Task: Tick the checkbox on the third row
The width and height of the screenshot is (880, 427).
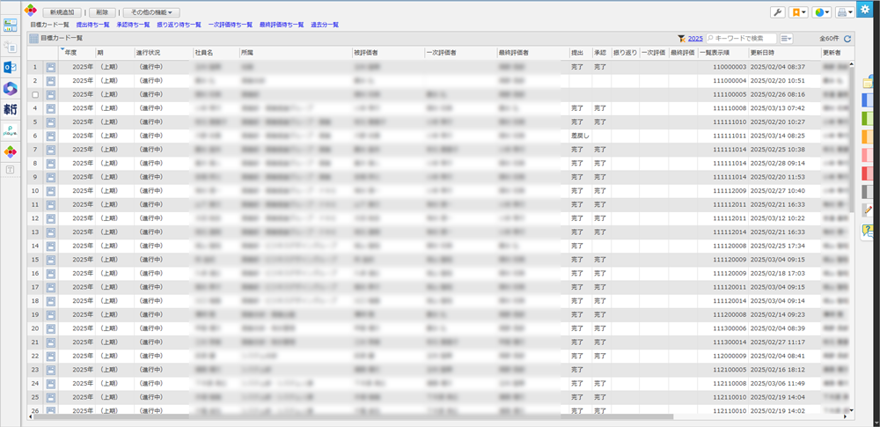Action: tap(35, 94)
